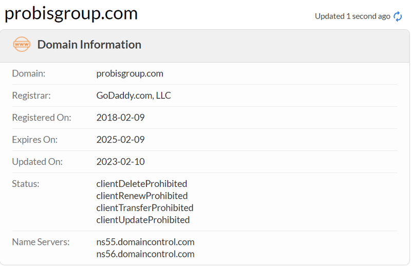Click the probisgroup.com page title
Screen dimensions: 411x266
(x=71, y=13)
